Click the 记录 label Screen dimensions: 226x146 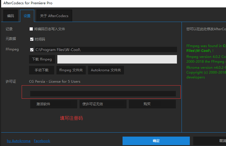click(9, 29)
